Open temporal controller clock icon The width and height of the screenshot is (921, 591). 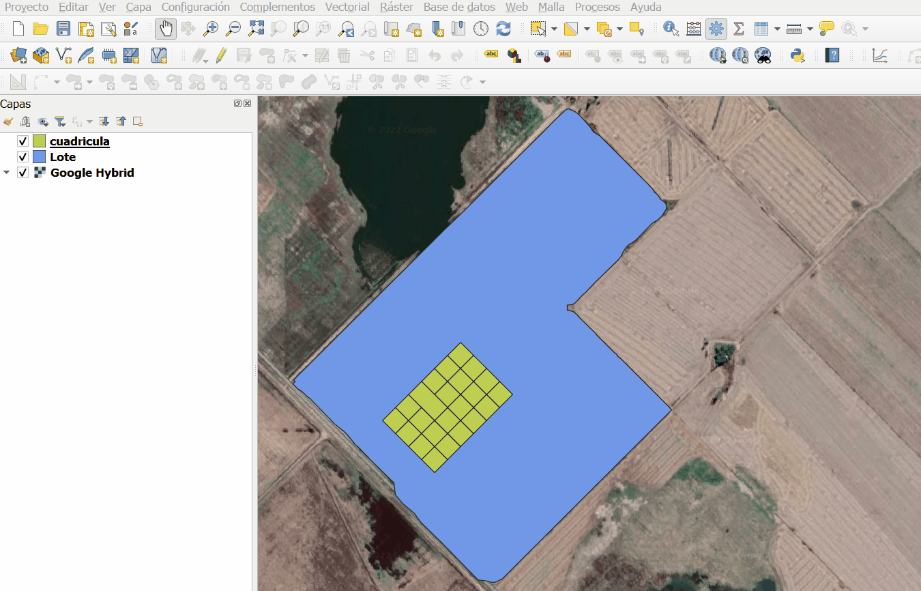(481, 29)
